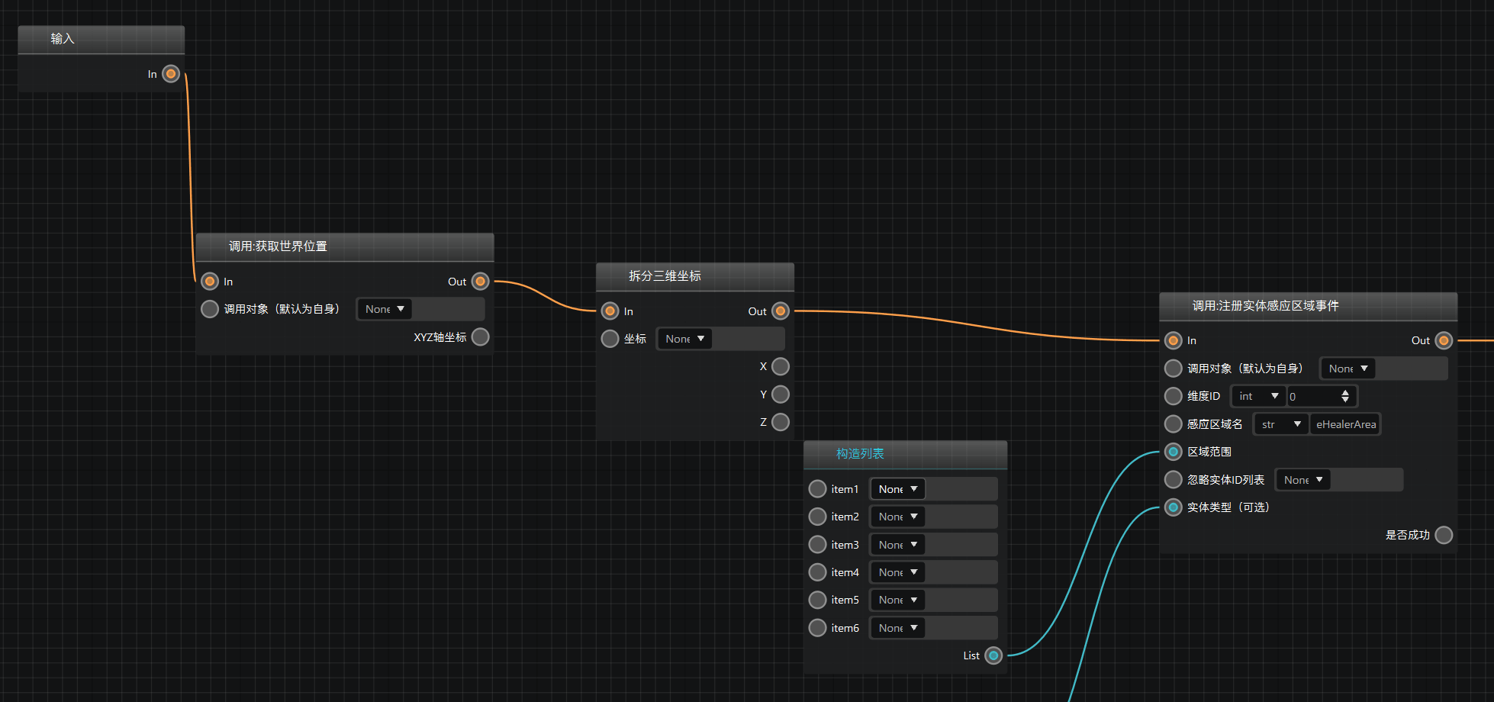Click the 区域范围 input port
The height and width of the screenshot is (702, 1494).
pos(1174,452)
